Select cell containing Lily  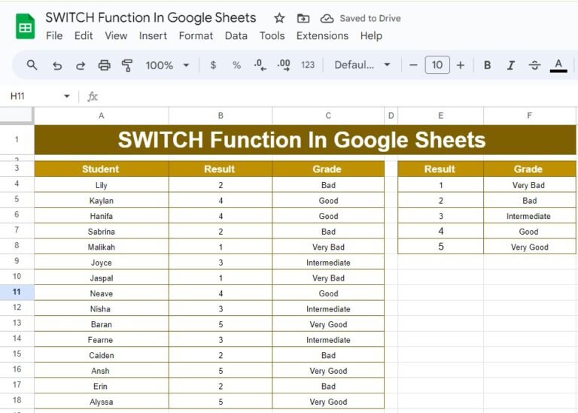[x=102, y=185]
